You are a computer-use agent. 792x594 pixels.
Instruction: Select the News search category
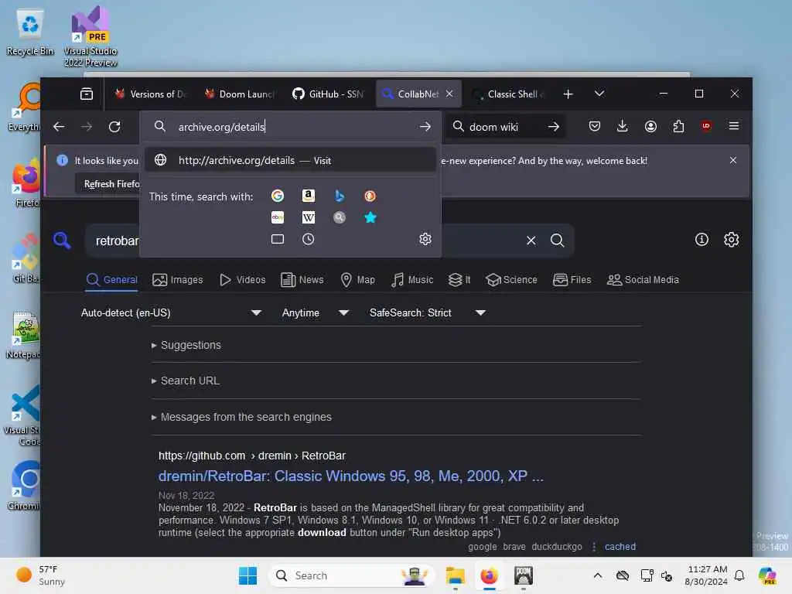(x=302, y=280)
